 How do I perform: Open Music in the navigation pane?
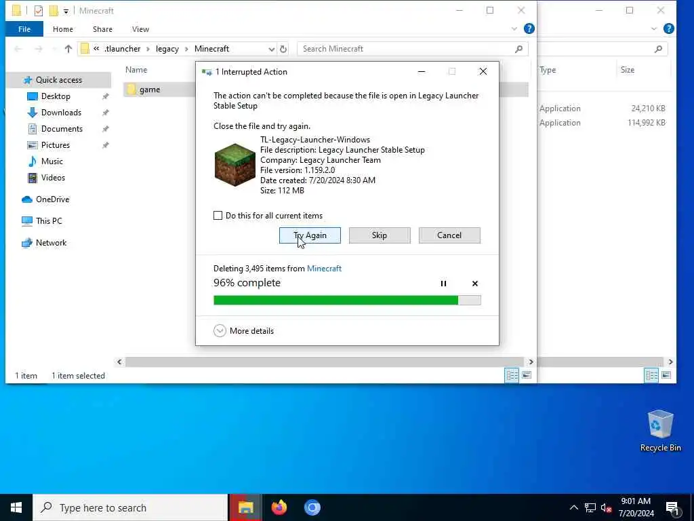point(52,161)
